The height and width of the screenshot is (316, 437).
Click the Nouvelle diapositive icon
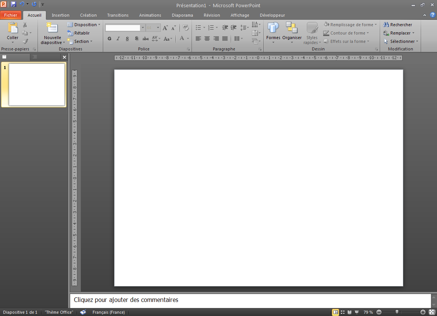point(52,28)
